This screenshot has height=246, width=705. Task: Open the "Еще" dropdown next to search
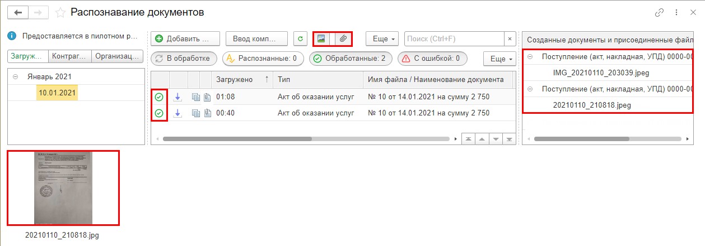coord(383,38)
